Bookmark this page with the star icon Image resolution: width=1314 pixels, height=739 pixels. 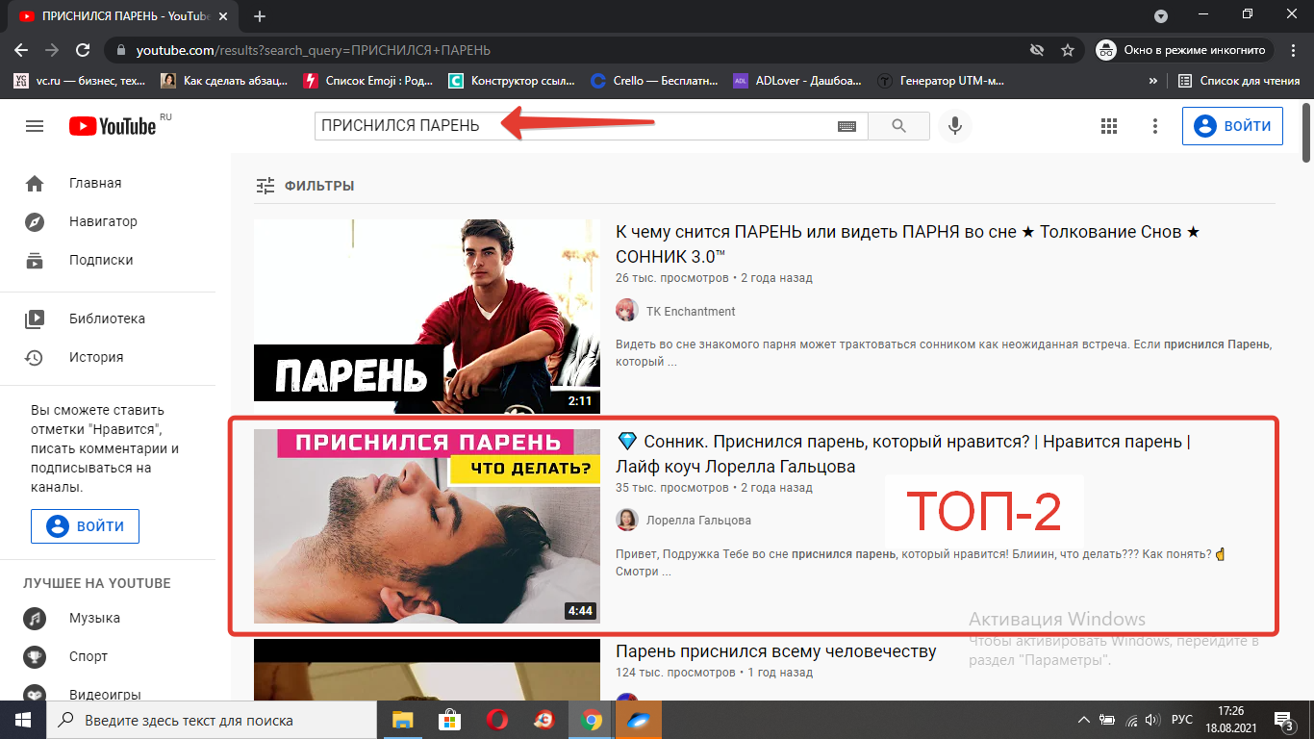pos(1067,50)
